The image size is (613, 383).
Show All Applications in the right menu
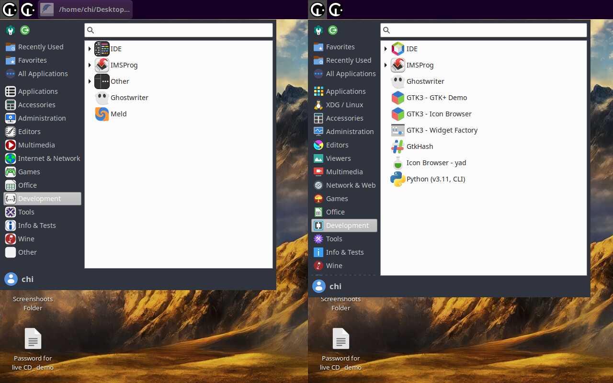point(344,74)
